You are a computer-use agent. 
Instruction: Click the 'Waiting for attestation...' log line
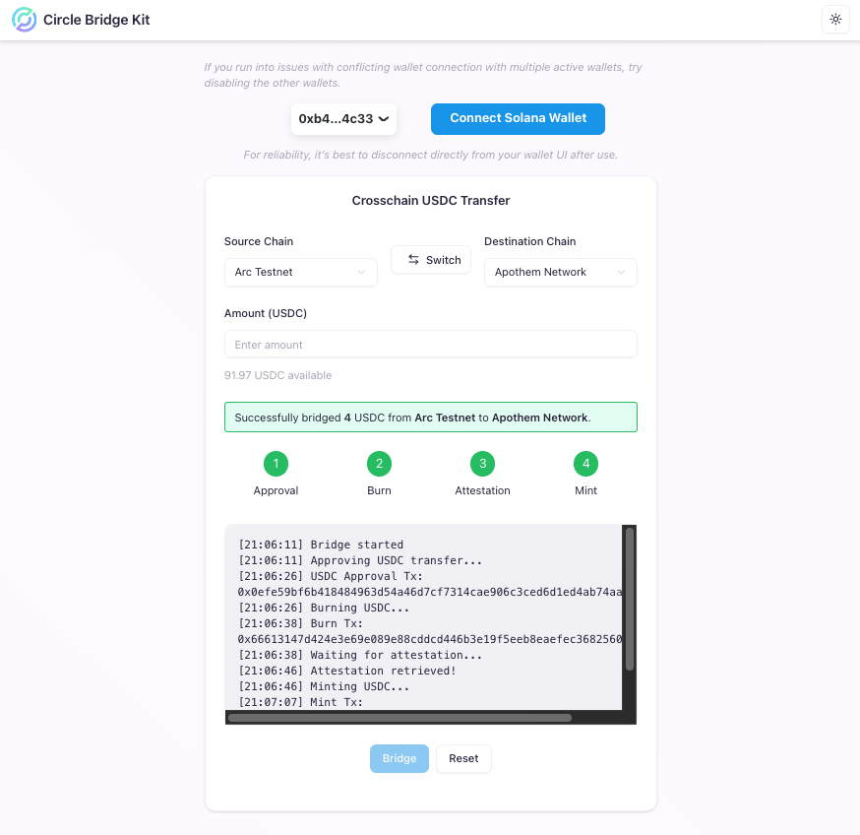(360, 655)
